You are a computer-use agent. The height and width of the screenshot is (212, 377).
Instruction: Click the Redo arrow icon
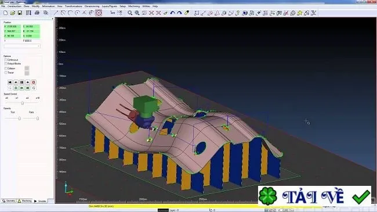point(179,13)
